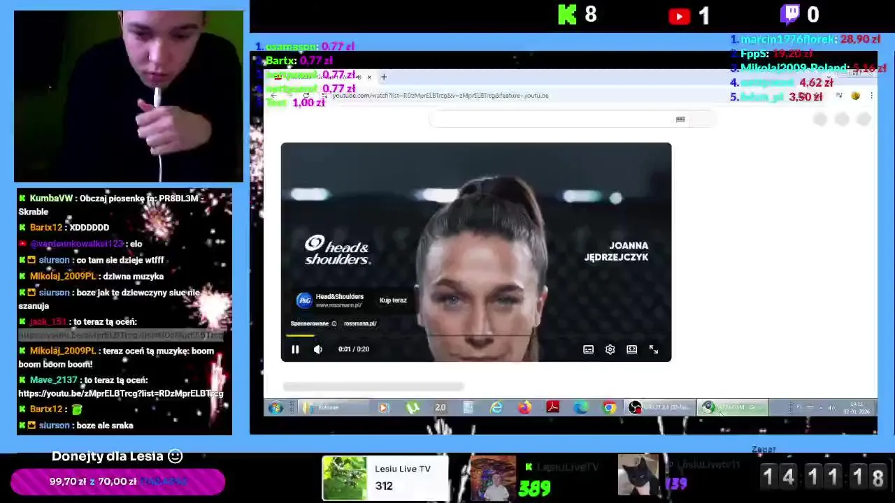Open the calculator taskbar icon
The height and width of the screenshot is (503, 895).
pos(468,407)
